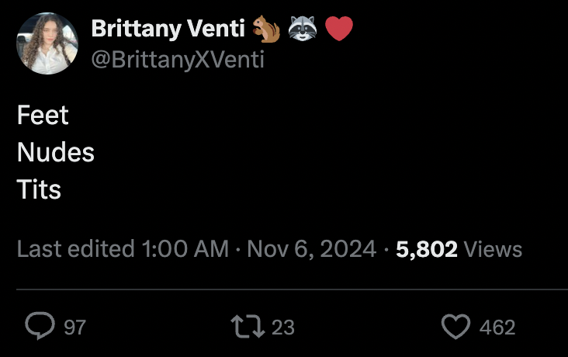This screenshot has height=357, width=568.
Task: Click the red heart emoji after the name
Action: point(338,29)
